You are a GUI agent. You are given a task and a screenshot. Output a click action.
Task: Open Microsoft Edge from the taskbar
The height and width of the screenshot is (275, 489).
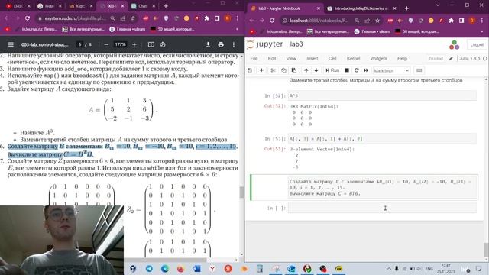pos(165,268)
